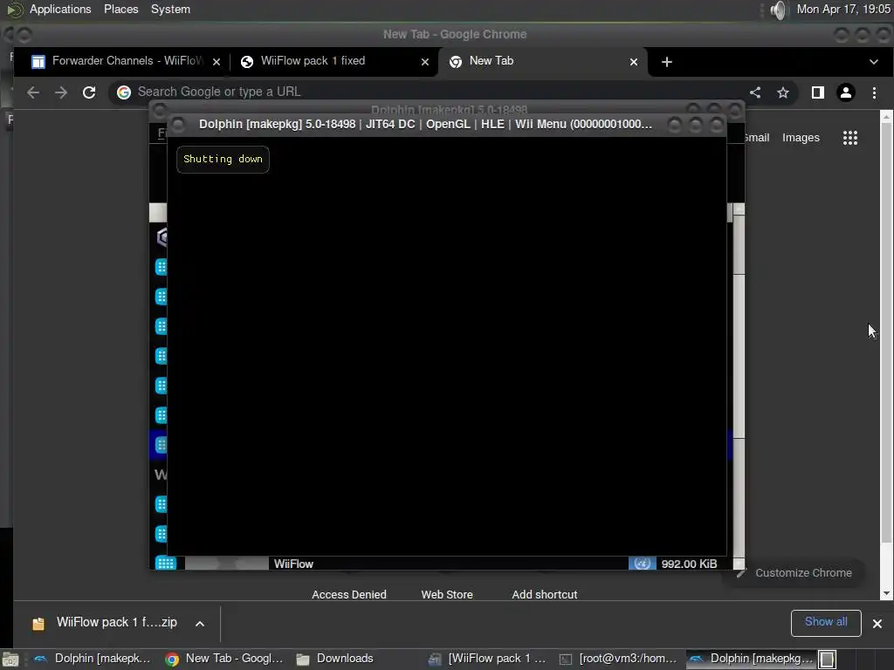Bookmark this page with the star icon
Screen dimensions: 894x670
pos(783,92)
